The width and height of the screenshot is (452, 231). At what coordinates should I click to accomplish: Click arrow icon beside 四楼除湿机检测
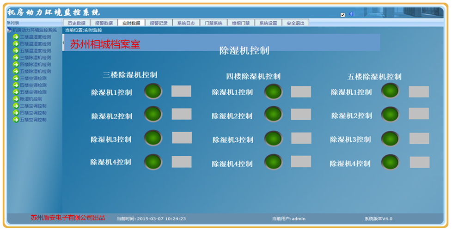pos(16,65)
